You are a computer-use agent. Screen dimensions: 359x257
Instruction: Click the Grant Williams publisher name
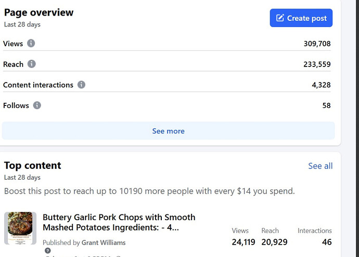(104, 242)
